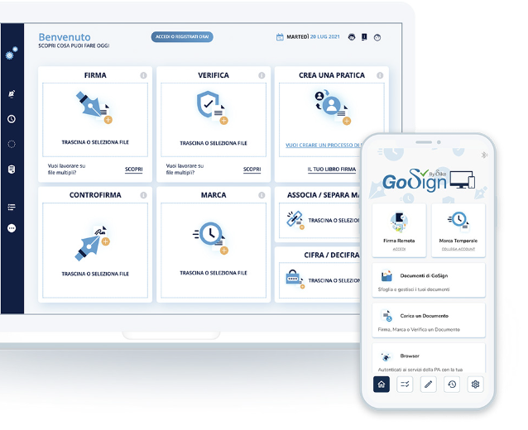Screen dimensions: 528x430
Task: Click the Bluetooth icon on phone screen
Action: [x=484, y=155]
